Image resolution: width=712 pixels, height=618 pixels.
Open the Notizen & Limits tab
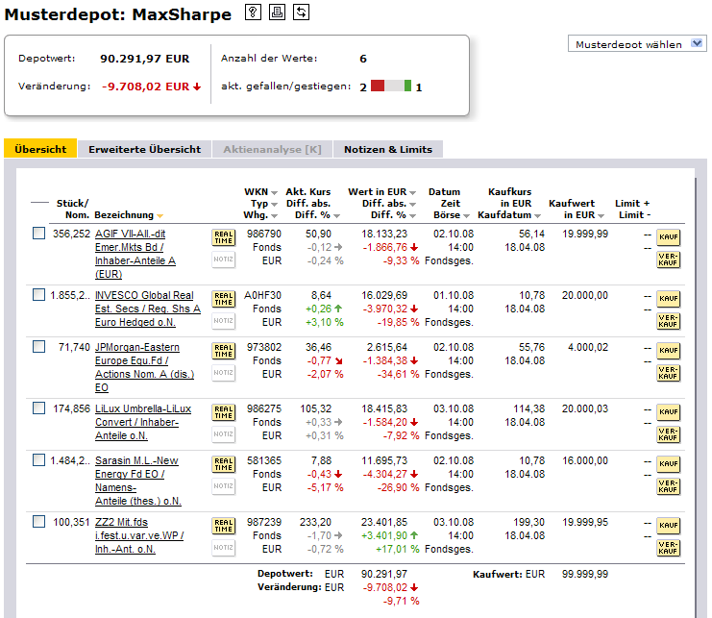pos(388,149)
